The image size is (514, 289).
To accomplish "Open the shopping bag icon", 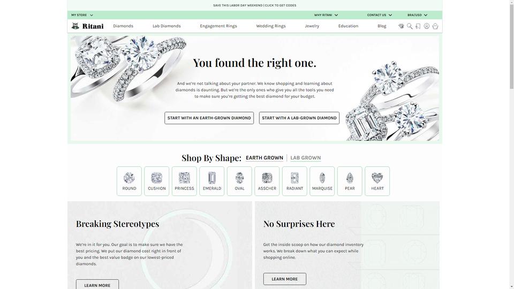I will (x=435, y=26).
